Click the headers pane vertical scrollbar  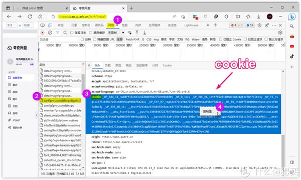pyautogui.click(x=283, y=151)
